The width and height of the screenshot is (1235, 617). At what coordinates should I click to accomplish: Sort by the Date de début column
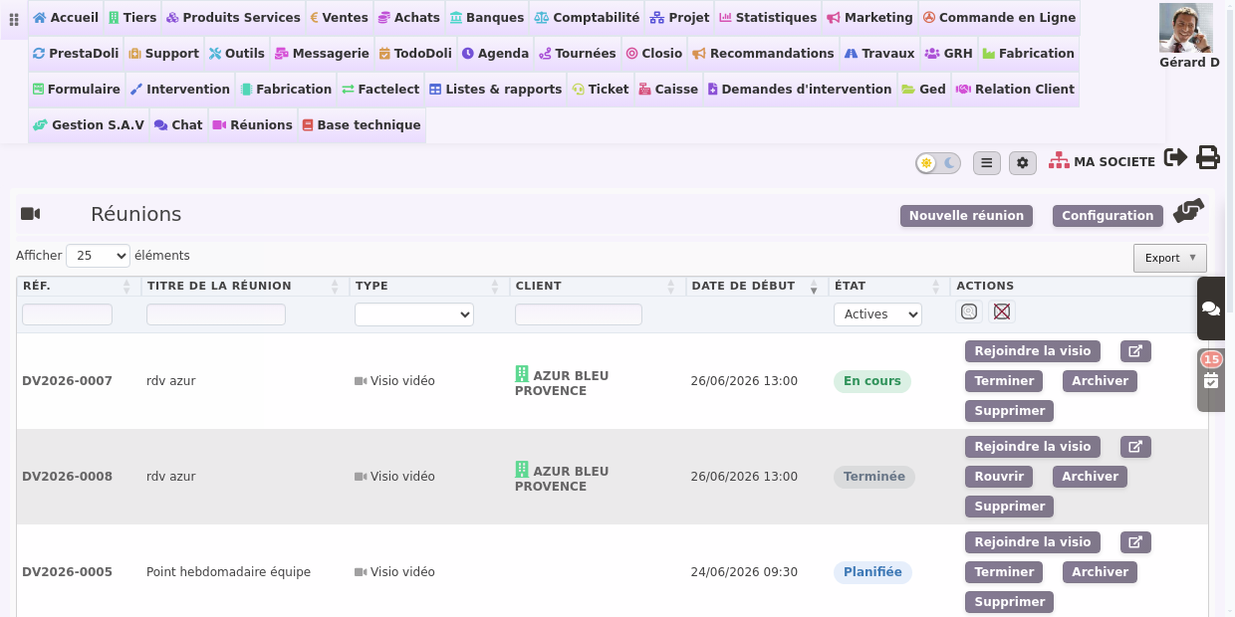[x=757, y=286]
